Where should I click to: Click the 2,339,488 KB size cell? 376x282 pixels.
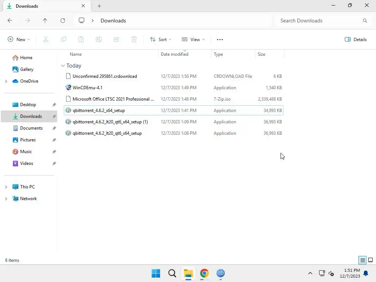[270, 99]
